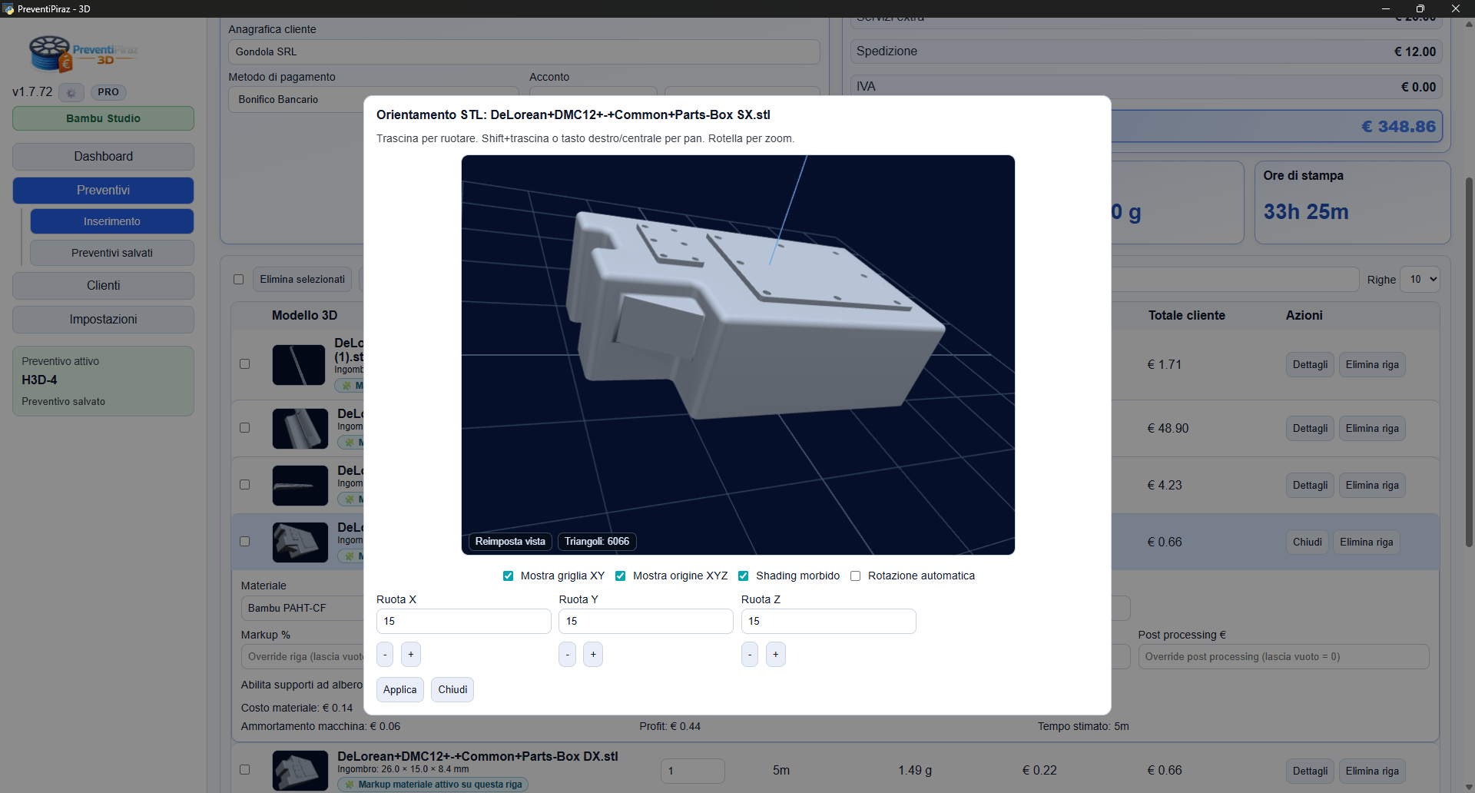The width and height of the screenshot is (1475, 793).
Task: Click the first row model thumbnail
Action: (299, 364)
